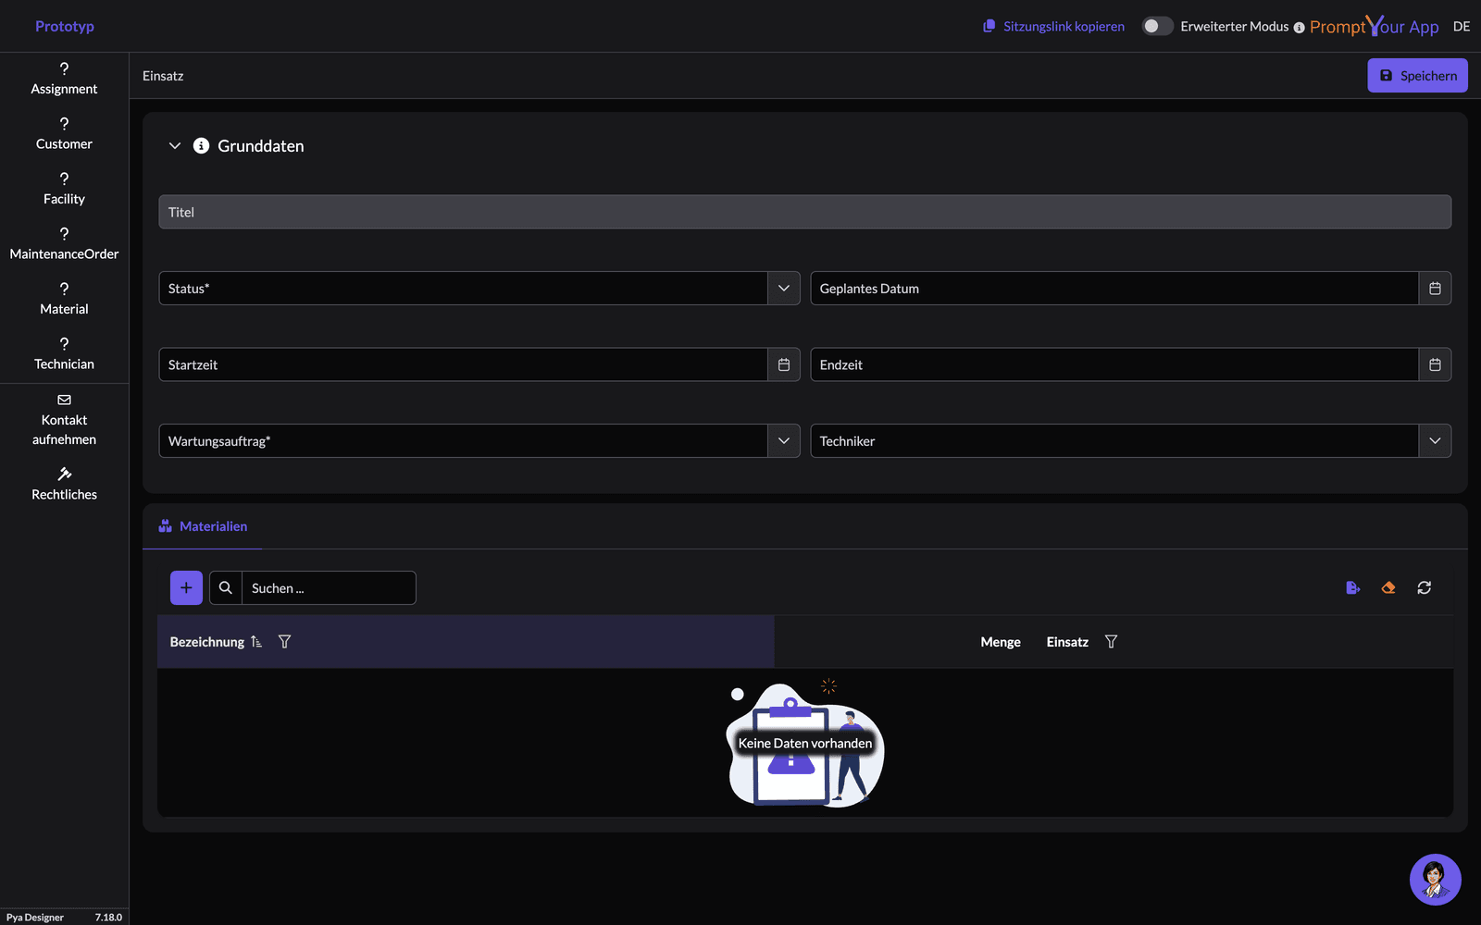This screenshot has width=1481, height=925.
Task: Click the Suchen search field
Action: click(x=329, y=588)
